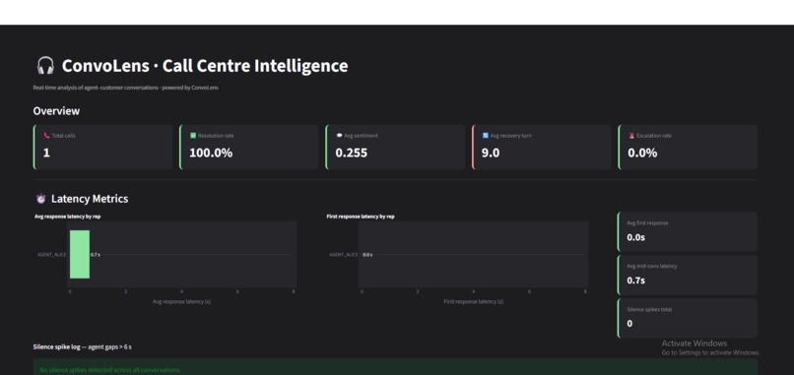Click the 0 value in Silence spikes total card
Screen dimensions: 794x375
[x=629, y=324]
